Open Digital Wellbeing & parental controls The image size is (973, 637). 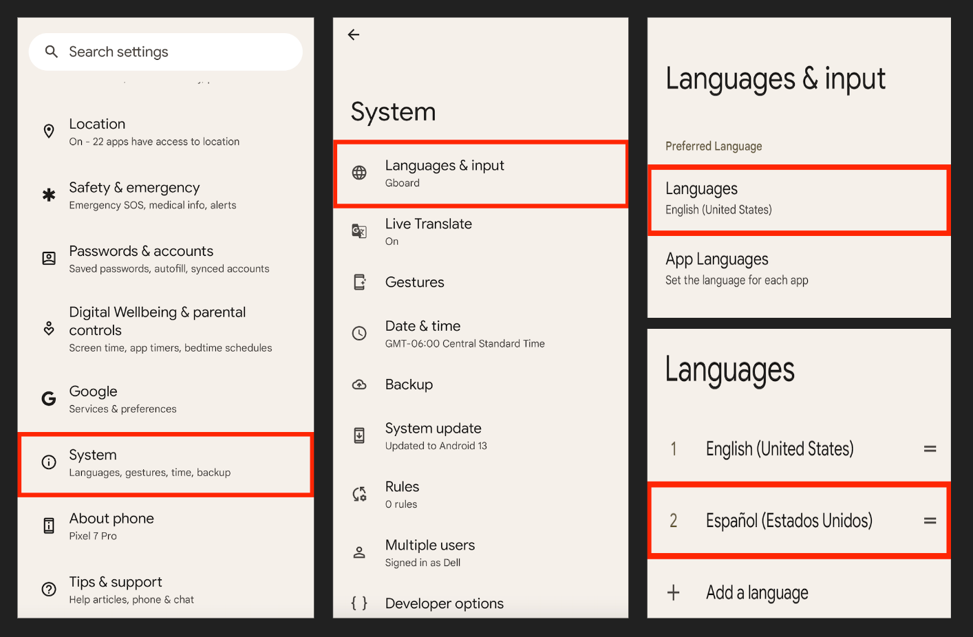click(x=165, y=328)
